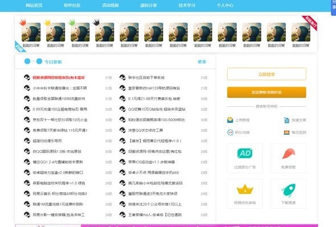Click the laptop icon beside 每日签到
Screen dimensions: 336x227
tap(286, 133)
